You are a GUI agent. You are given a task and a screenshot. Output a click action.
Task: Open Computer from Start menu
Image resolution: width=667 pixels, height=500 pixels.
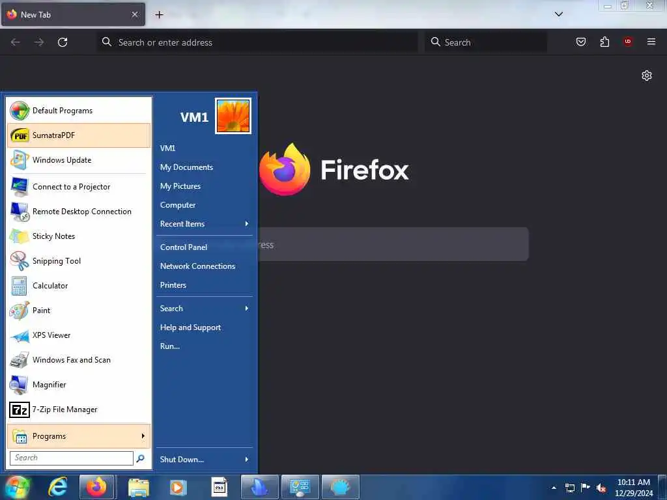(x=205, y=205)
